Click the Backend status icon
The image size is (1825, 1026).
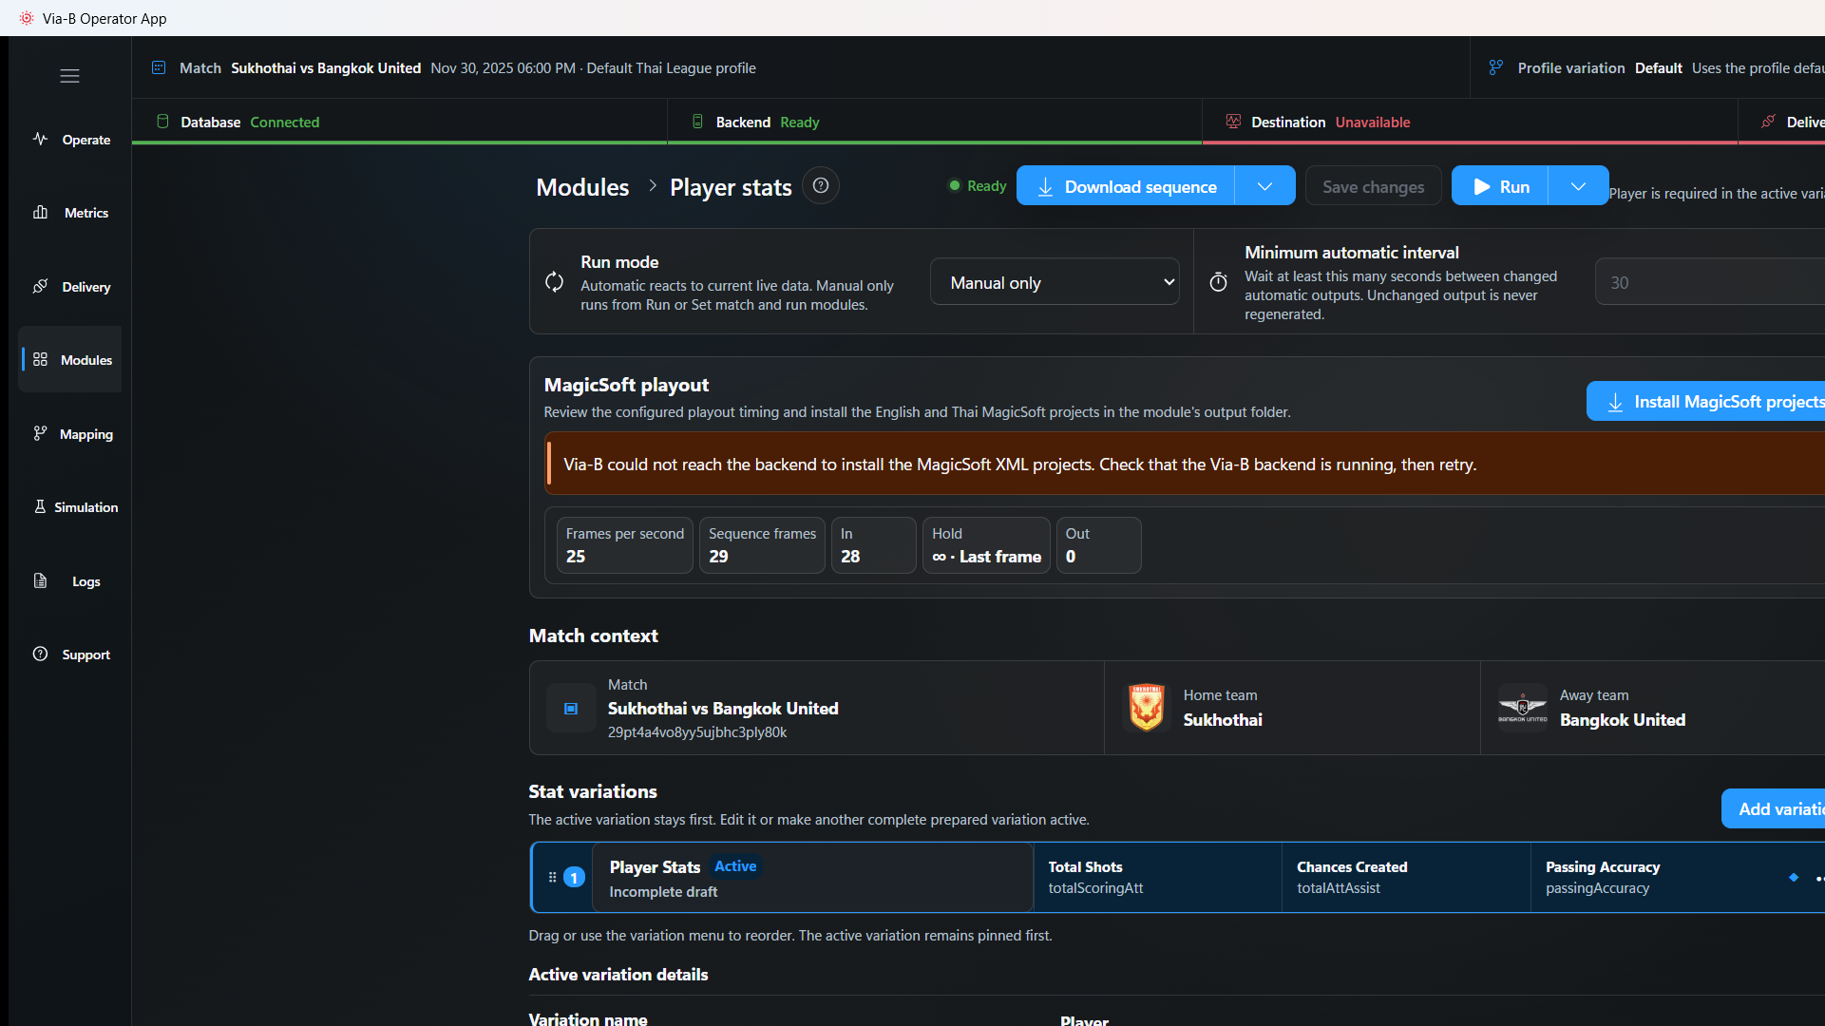click(697, 122)
